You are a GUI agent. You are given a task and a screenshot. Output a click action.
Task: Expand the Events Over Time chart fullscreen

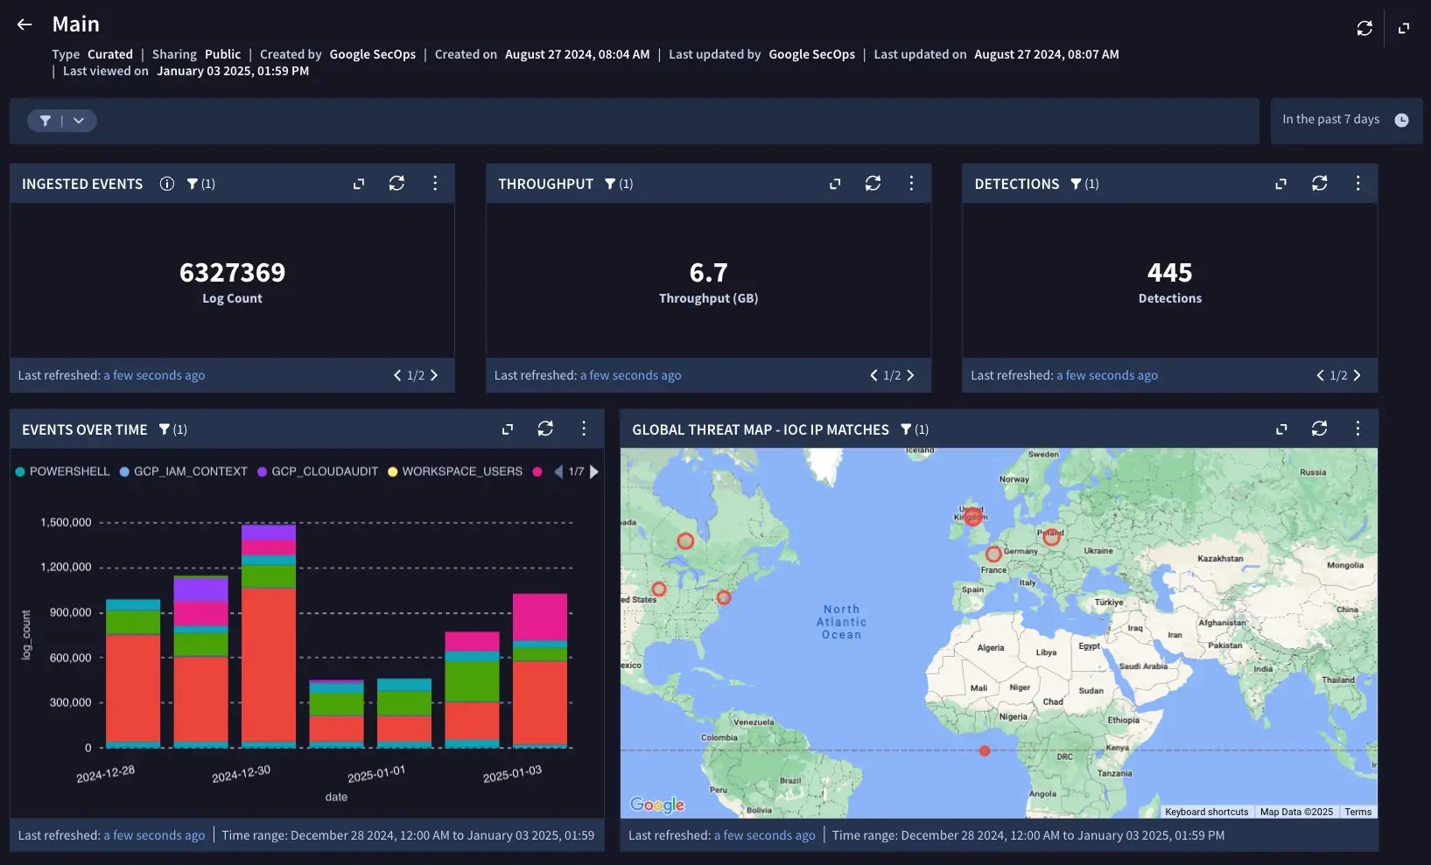point(508,429)
